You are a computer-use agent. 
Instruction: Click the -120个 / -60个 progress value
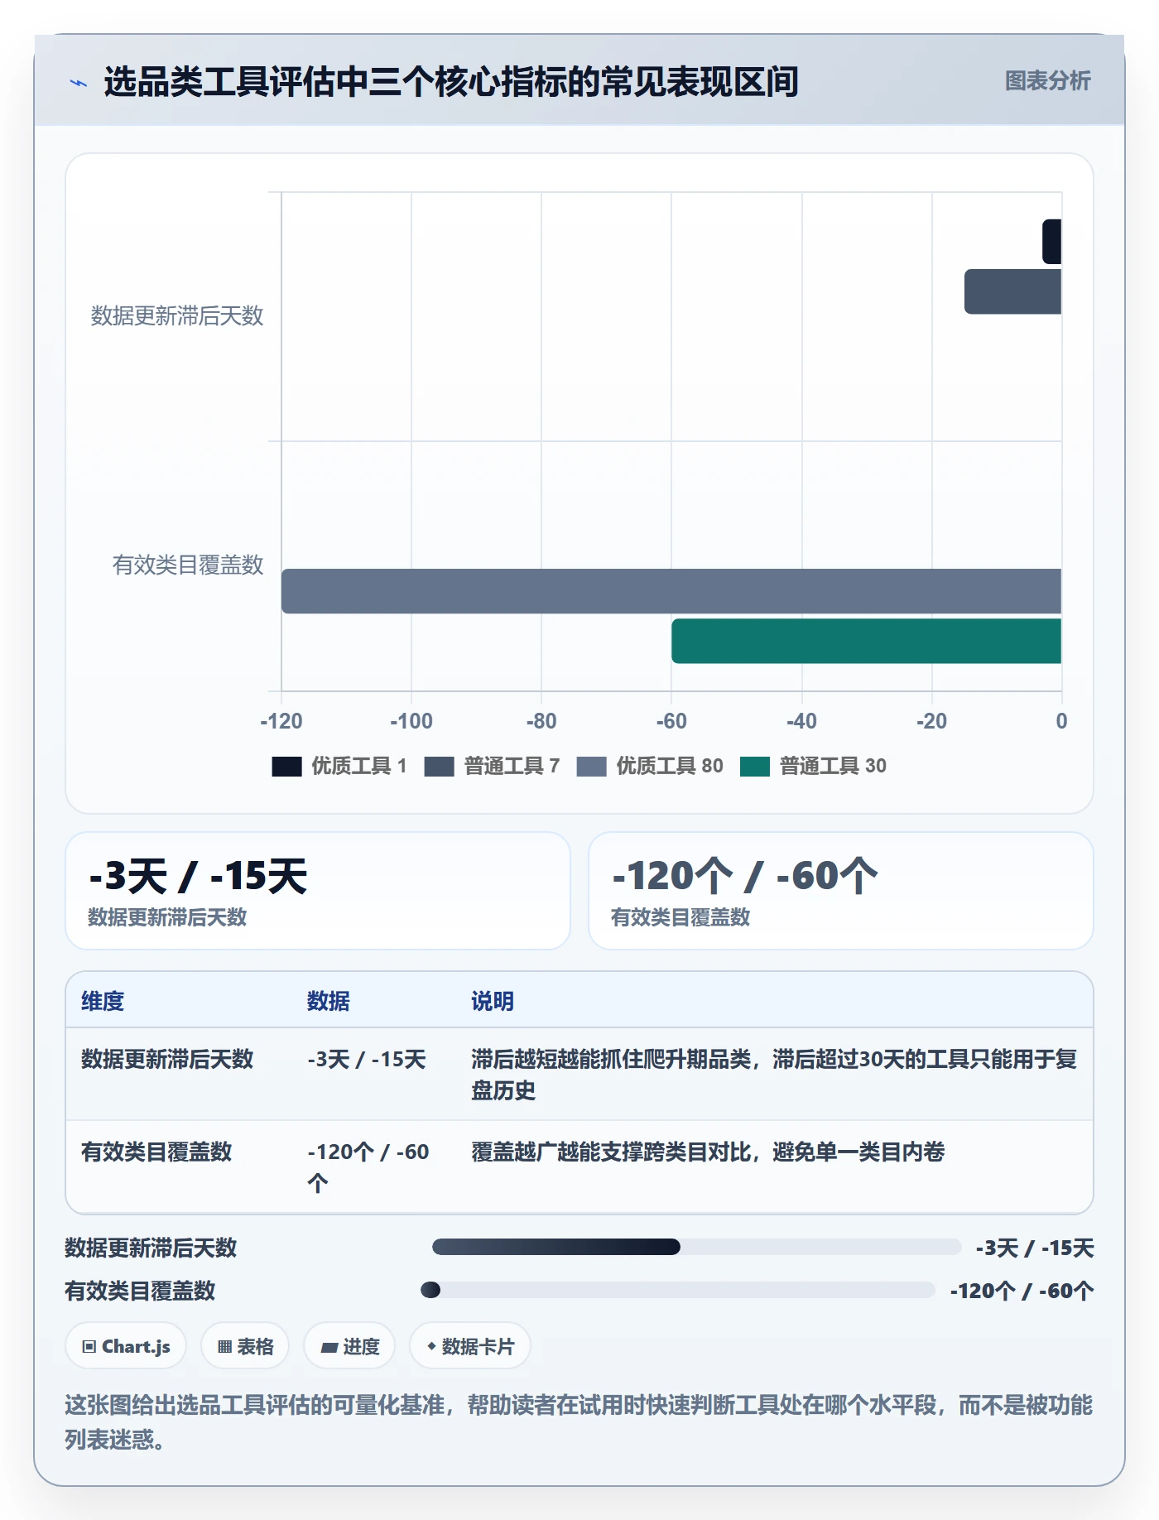point(1022,1291)
